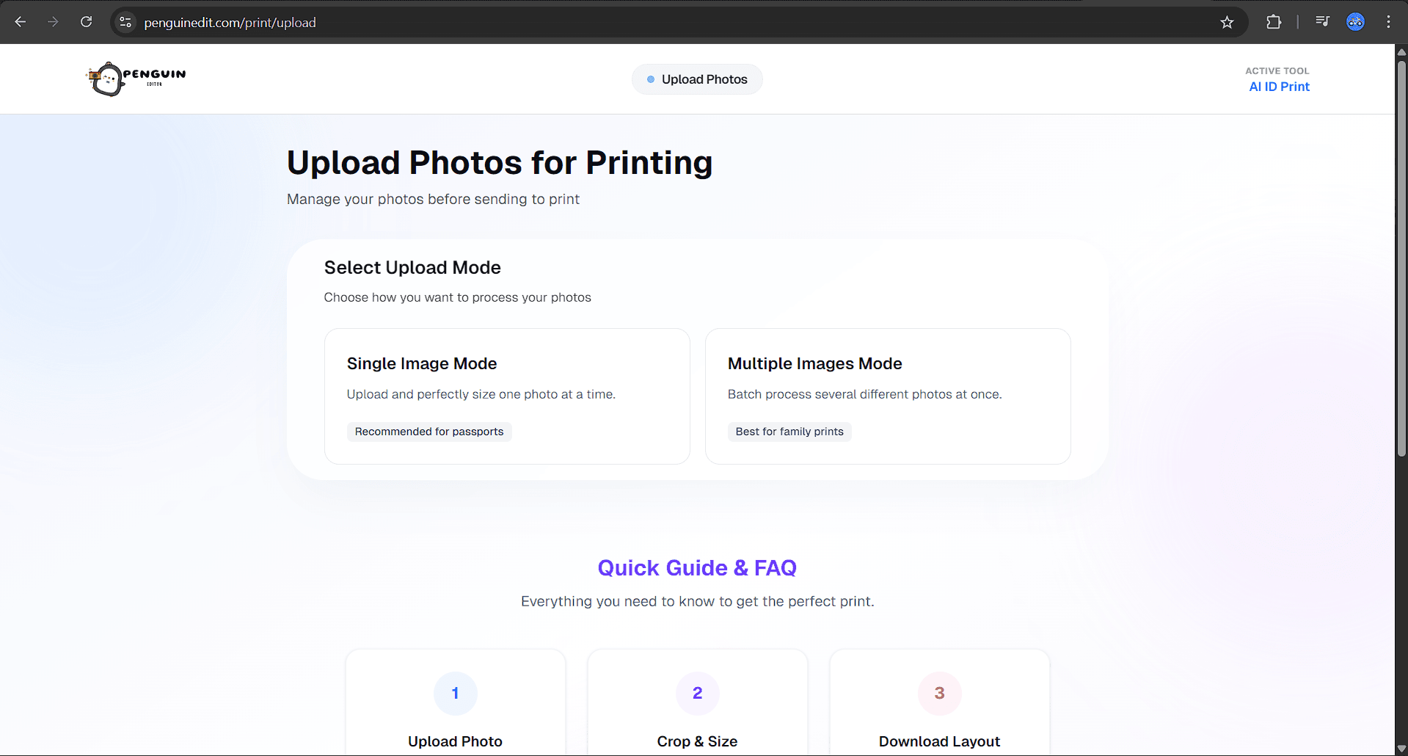
Task: Open the media controls icon
Action: pos(1322,22)
